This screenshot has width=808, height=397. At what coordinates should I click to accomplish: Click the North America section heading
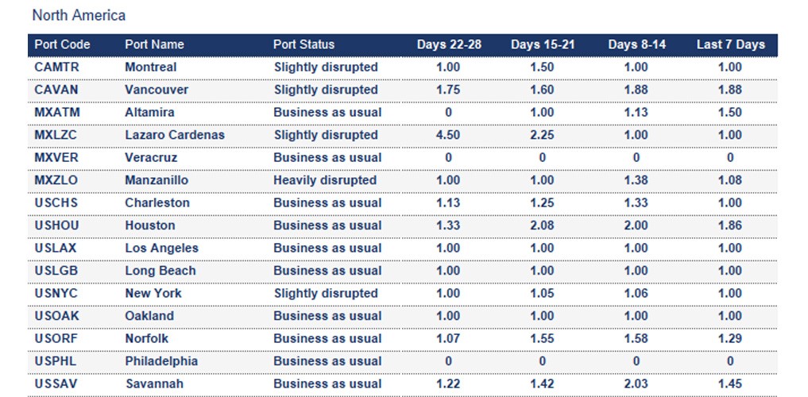point(79,15)
